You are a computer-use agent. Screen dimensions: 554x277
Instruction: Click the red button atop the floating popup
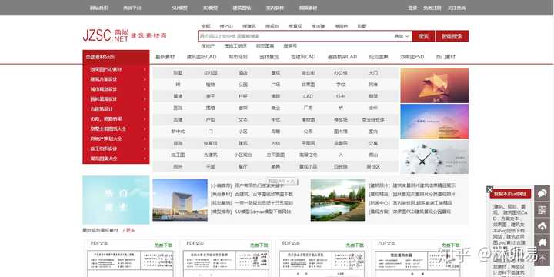tap(510, 194)
